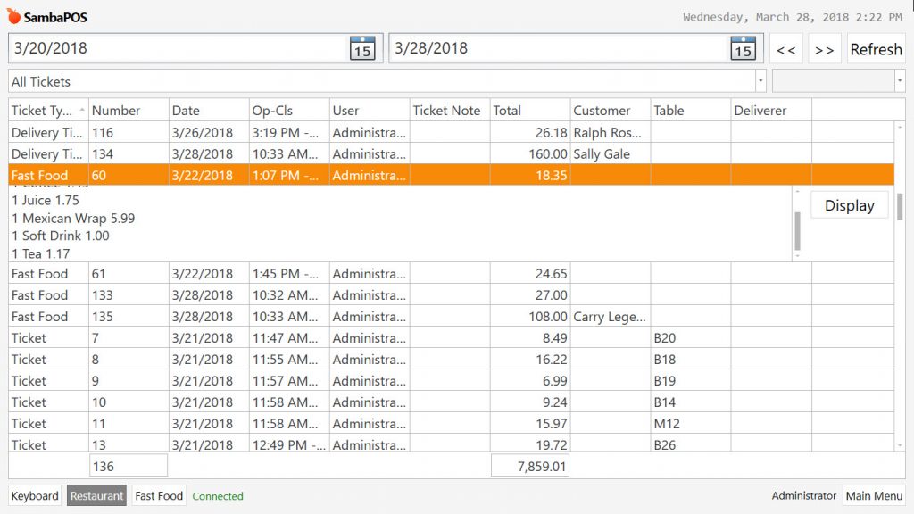Viewport: 914px width, 514px height.
Task: Display the selected ticket
Action: [x=850, y=205]
